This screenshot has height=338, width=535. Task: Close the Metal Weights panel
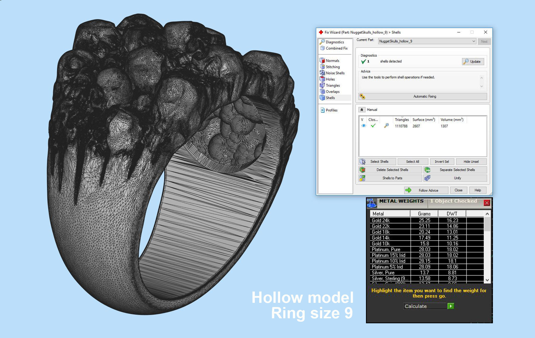pyautogui.click(x=487, y=203)
